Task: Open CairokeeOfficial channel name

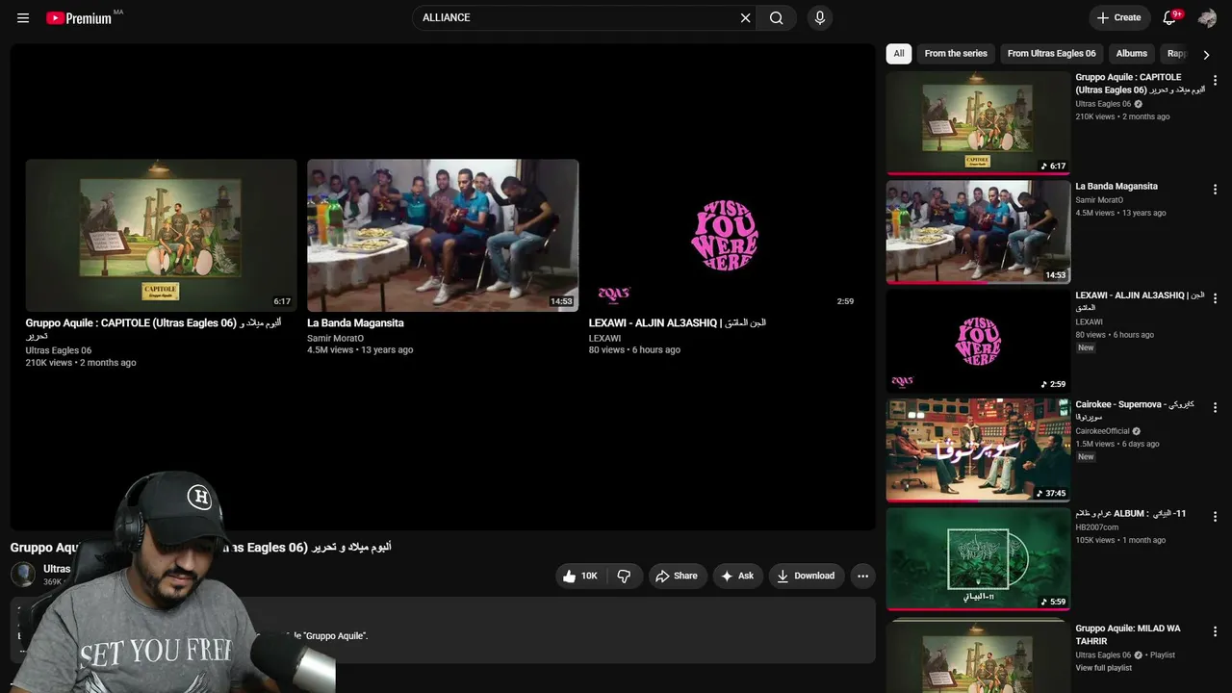Action: pyautogui.click(x=1103, y=431)
